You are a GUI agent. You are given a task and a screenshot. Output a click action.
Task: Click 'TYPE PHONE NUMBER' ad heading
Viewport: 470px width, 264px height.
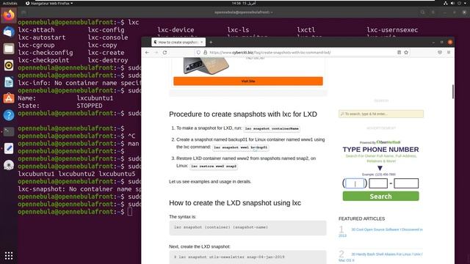pyautogui.click(x=380, y=150)
